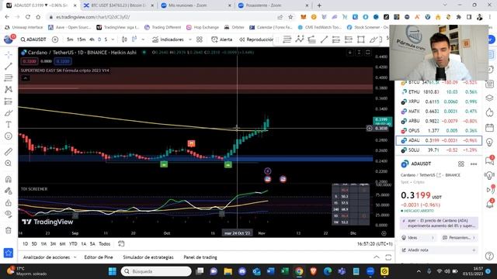Open ADAUSDT three-dots more menu
This screenshot has height=279, width=497.
click(x=474, y=164)
